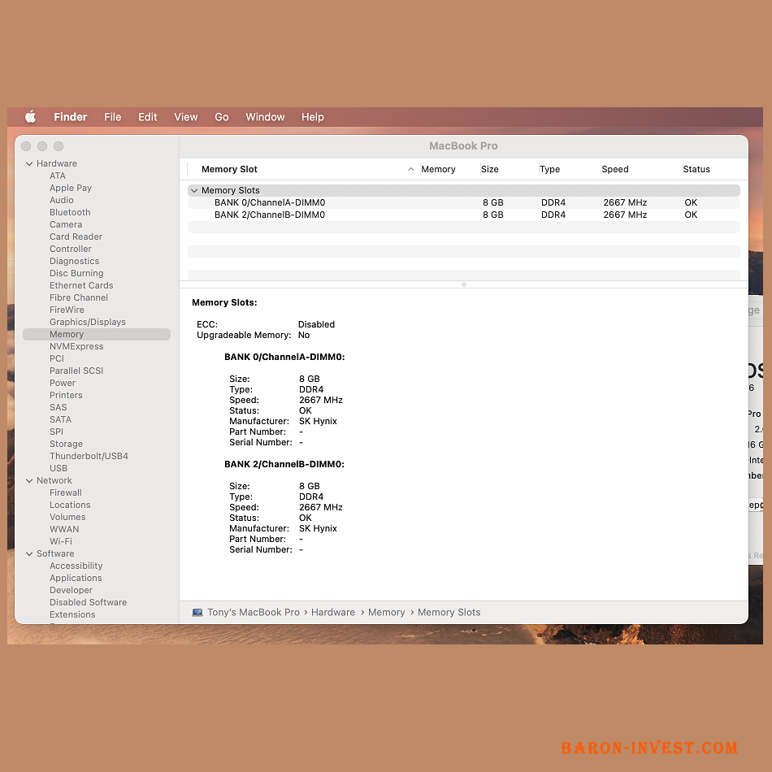Click Hardware in the bottom path bar
This screenshot has height=772, width=772.
pyautogui.click(x=333, y=613)
